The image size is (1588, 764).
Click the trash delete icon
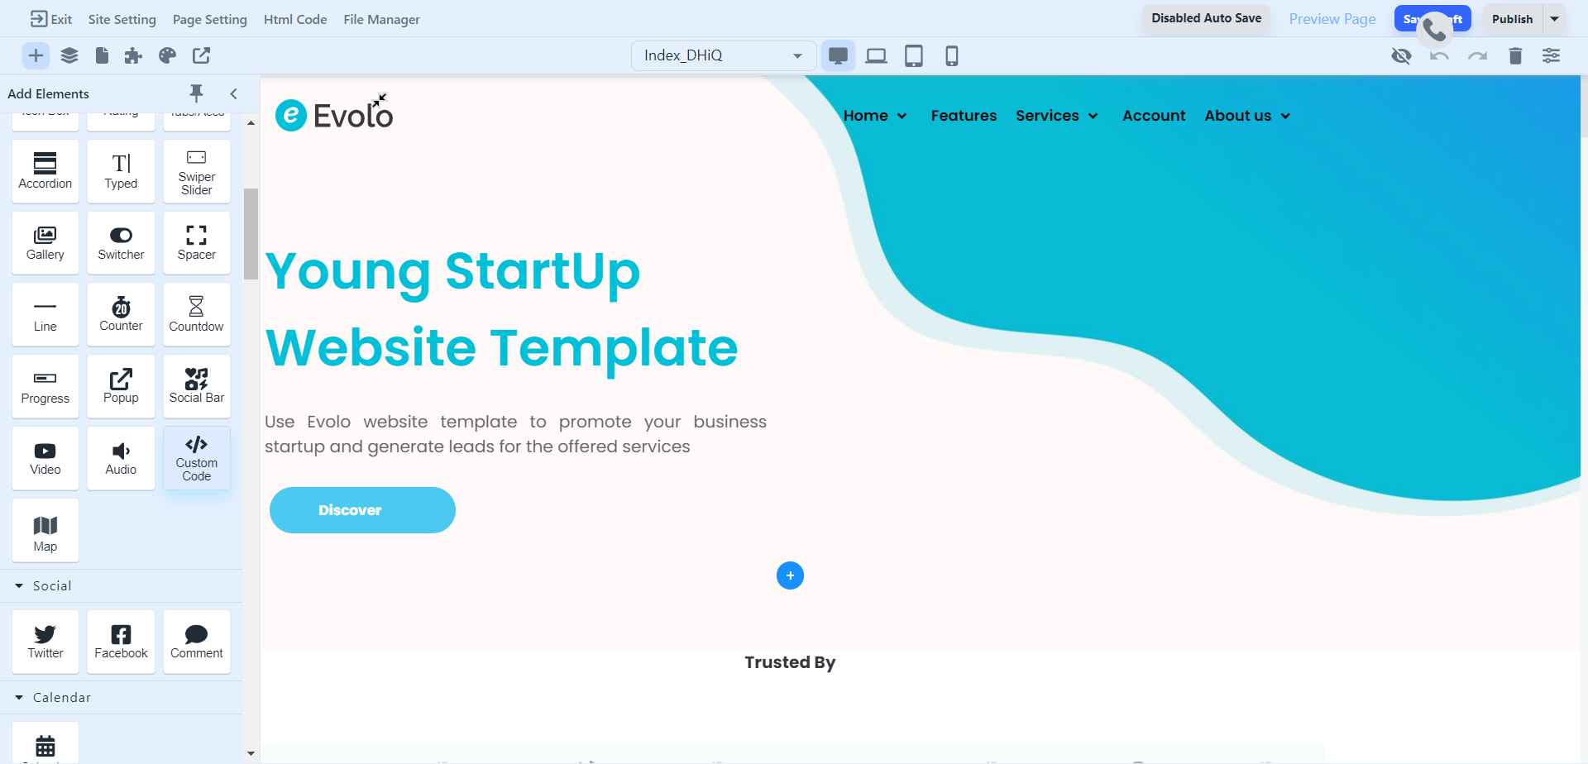[x=1514, y=56]
